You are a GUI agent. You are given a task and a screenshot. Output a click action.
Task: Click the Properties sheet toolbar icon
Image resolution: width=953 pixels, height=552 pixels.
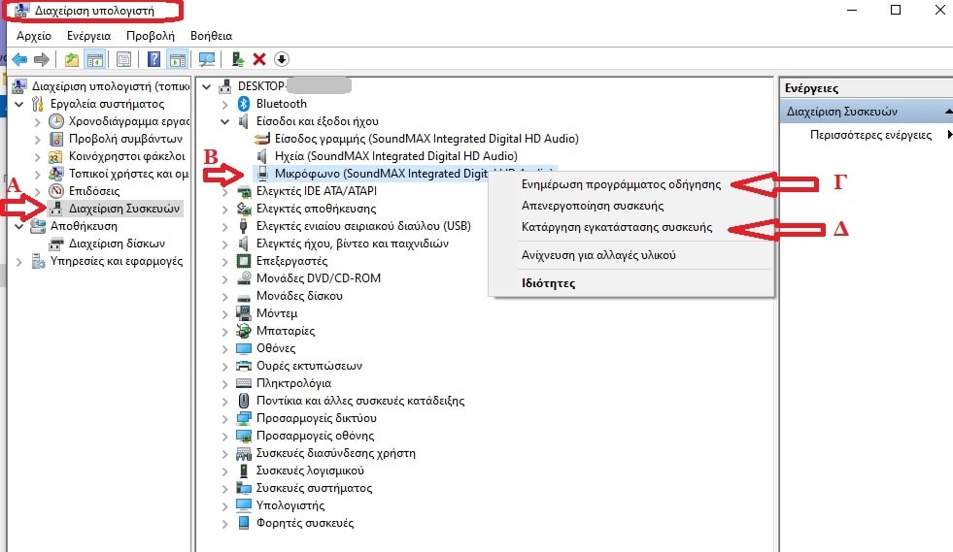(x=123, y=60)
